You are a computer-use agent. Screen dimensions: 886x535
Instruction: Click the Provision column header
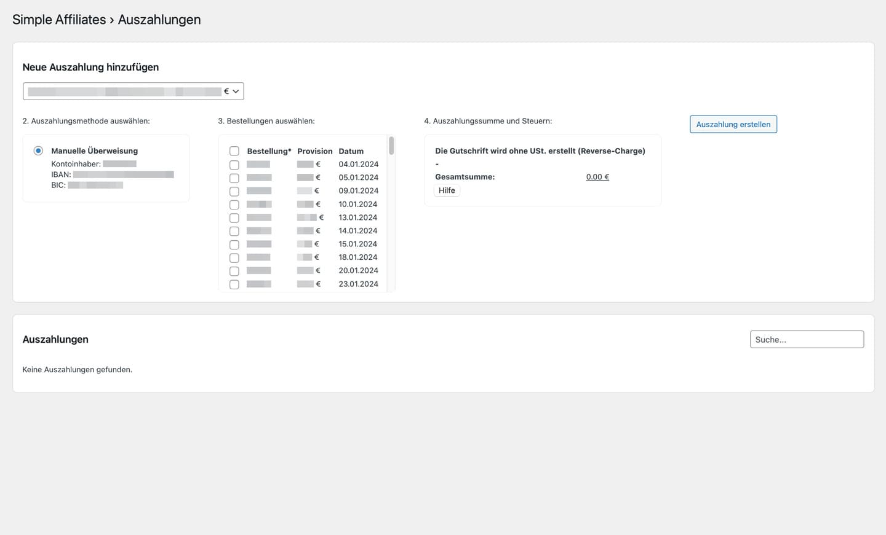pyautogui.click(x=314, y=151)
